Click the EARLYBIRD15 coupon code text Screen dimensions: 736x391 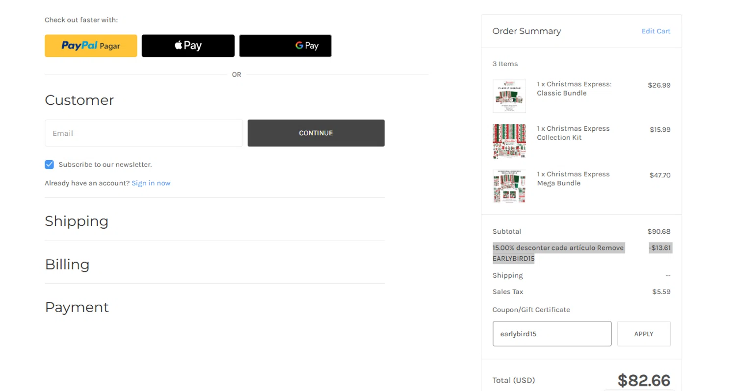point(514,259)
